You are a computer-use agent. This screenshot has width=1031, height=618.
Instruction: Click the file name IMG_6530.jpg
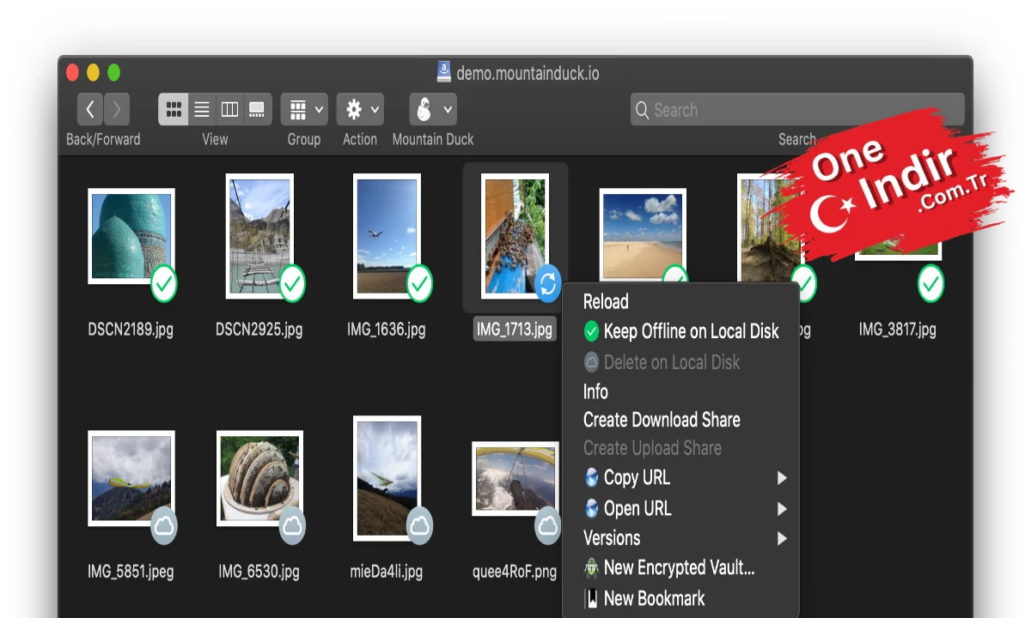point(259,572)
